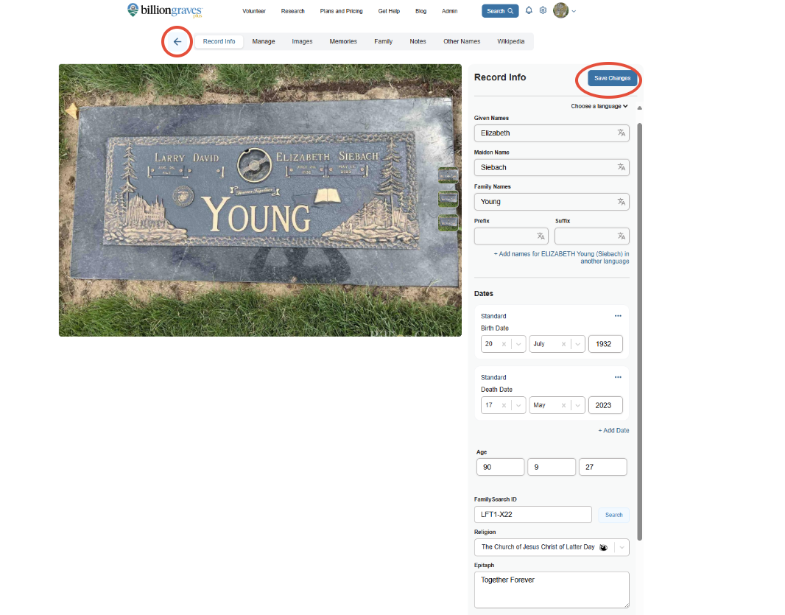
Task: Click the death year field 2023
Action: coord(605,405)
